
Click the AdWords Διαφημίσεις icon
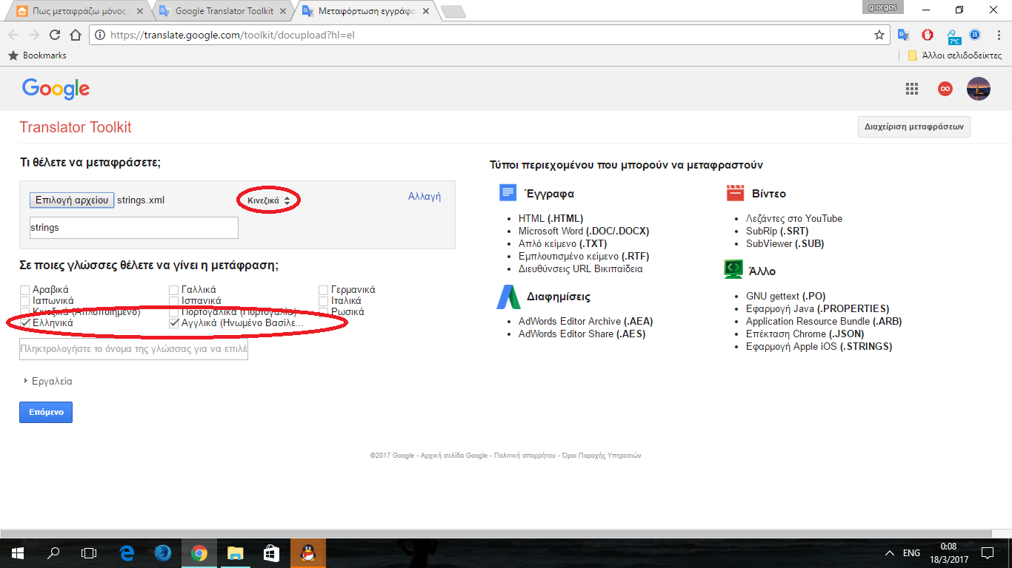(508, 297)
